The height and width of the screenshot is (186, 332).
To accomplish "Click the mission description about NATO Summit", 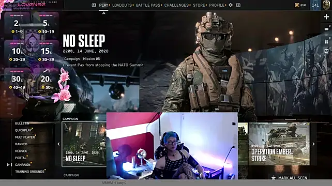I will point(103,65).
